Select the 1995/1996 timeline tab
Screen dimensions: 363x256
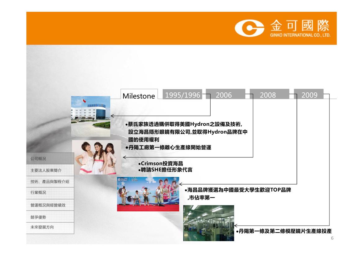click(x=182, y=94)
